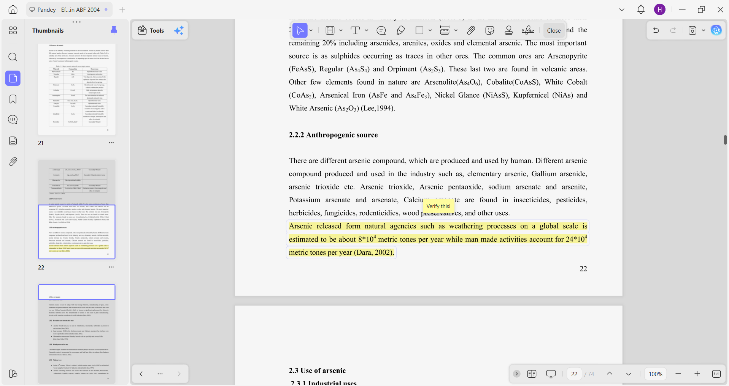Open the bookmarks sidebar icon
This screenshot has width=729, height=386.
13,99
